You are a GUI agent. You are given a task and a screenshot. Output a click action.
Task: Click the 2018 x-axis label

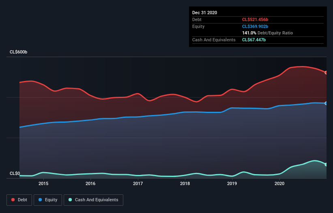(x=185, y=183)
